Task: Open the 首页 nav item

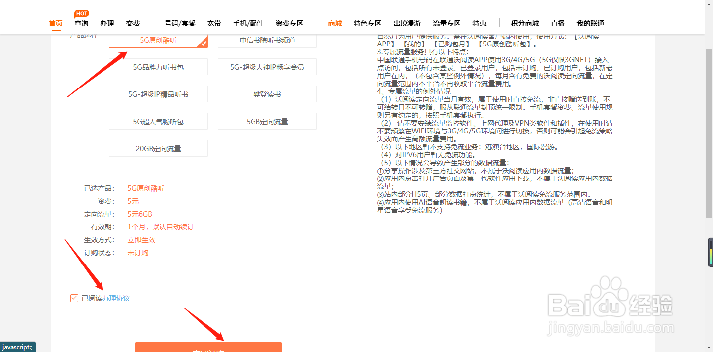Action: 55,23
